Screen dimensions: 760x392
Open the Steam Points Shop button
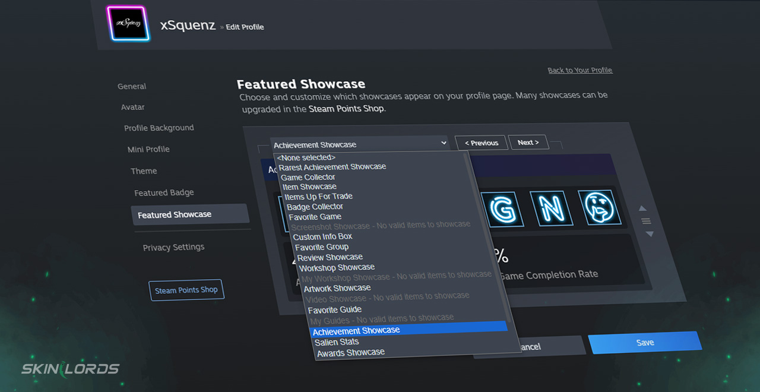click(x=186, y=290)
